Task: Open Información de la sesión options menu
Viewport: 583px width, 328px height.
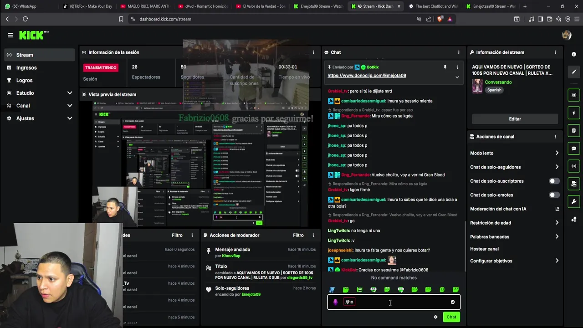Action: (x=313, y=52)
